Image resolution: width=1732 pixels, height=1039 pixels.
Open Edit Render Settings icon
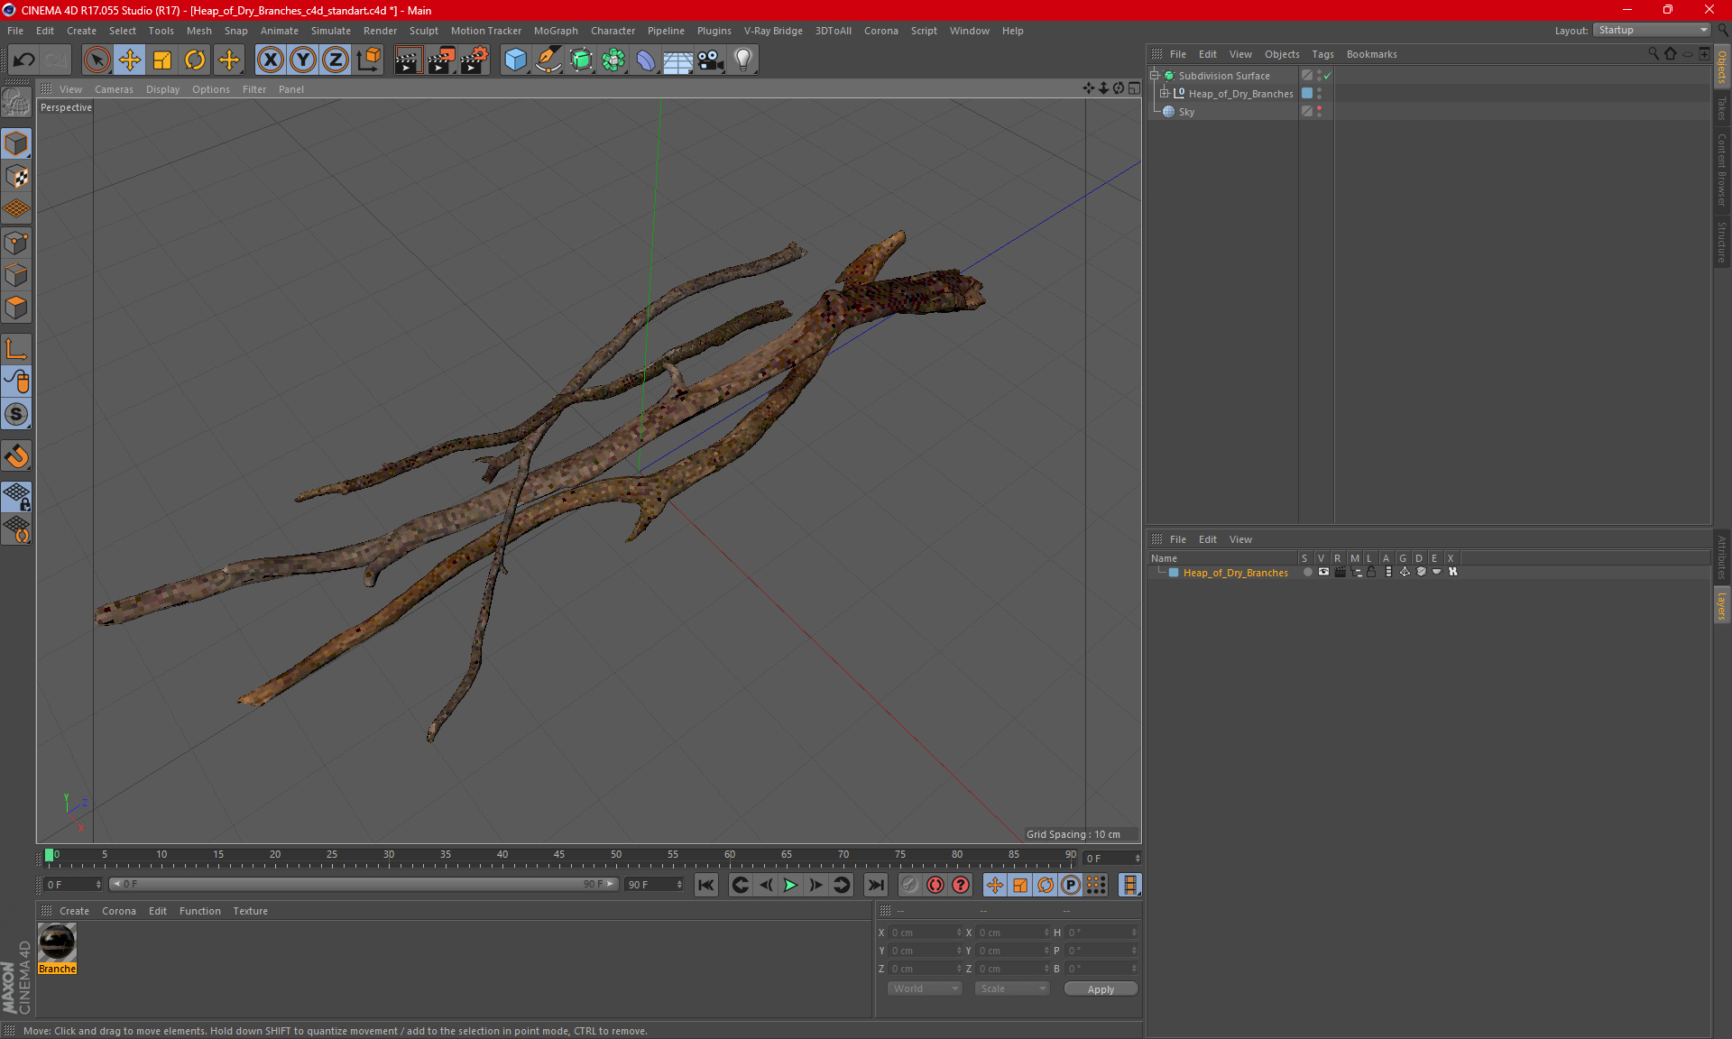(x=474, y=60)
